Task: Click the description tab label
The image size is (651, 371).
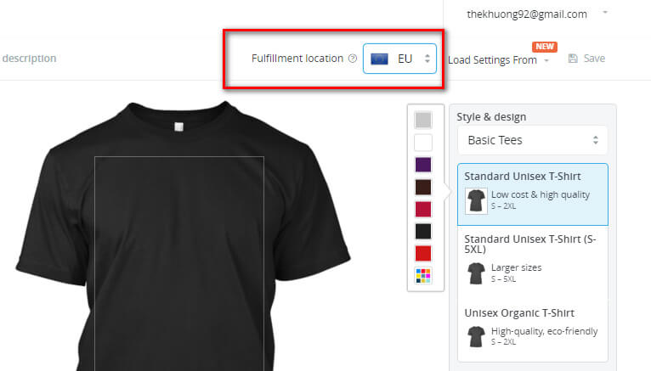Action: [x=29, y=59]
